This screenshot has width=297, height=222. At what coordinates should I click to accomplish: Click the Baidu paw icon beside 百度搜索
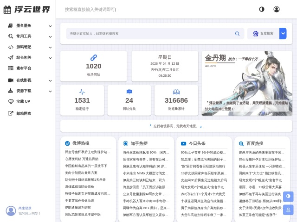click(x=255, y=34)
